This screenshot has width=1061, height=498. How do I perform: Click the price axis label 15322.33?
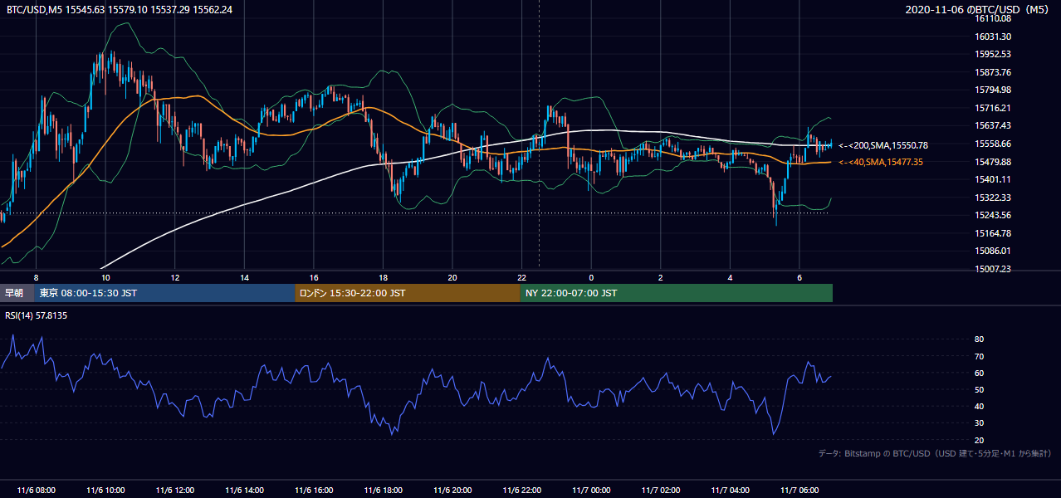(992, 198)
